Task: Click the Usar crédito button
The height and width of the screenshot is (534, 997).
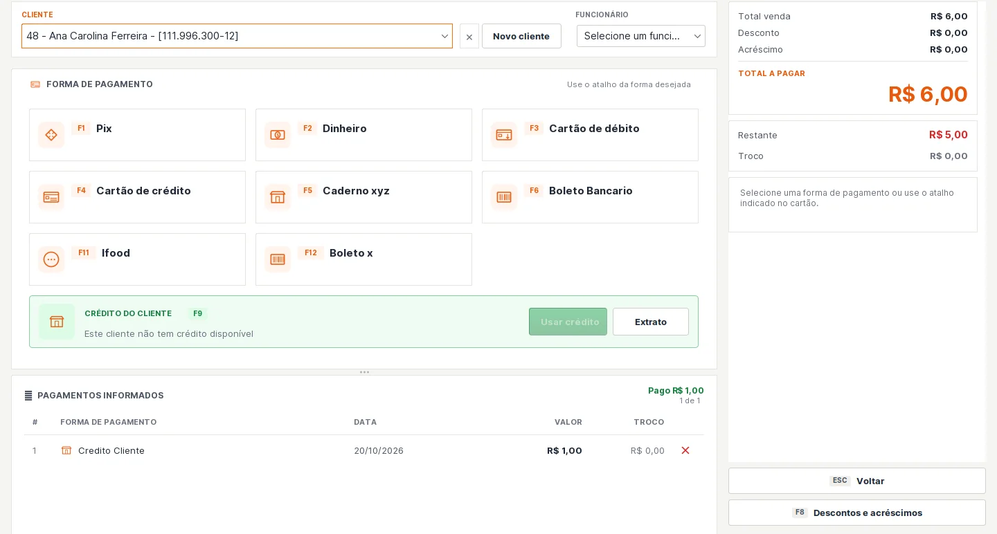Action: [x=568, y=322]
